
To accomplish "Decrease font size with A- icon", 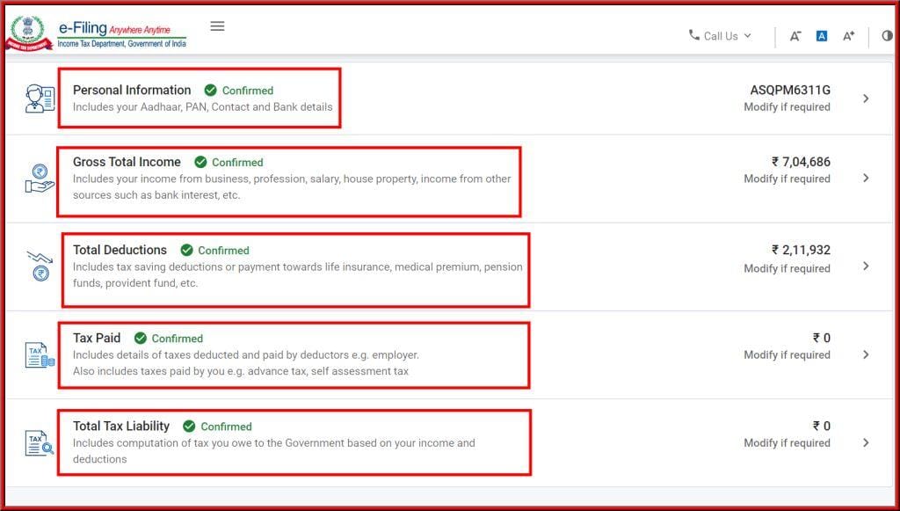I will pos(795,36).
